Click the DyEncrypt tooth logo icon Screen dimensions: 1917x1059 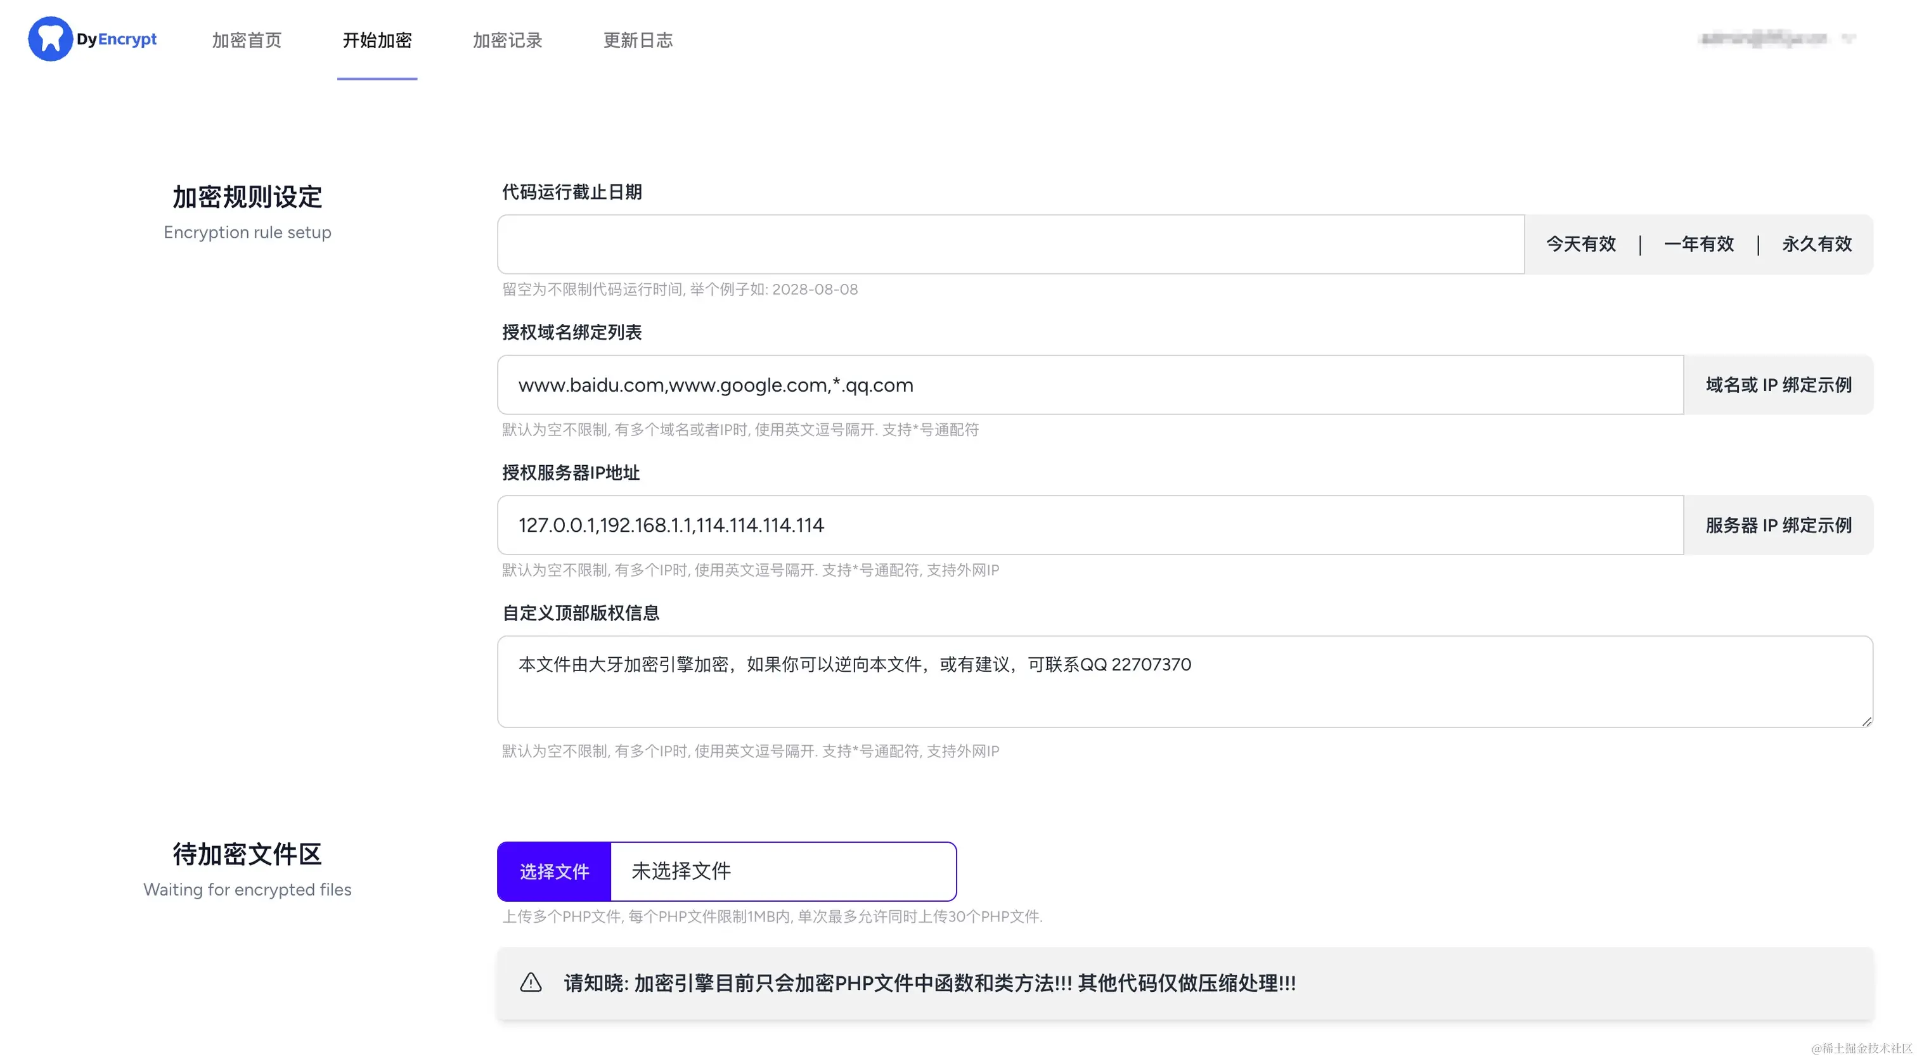[49, 39]
